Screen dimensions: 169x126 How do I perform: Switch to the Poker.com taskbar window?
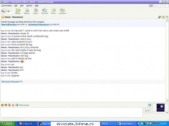click(45, 124)
